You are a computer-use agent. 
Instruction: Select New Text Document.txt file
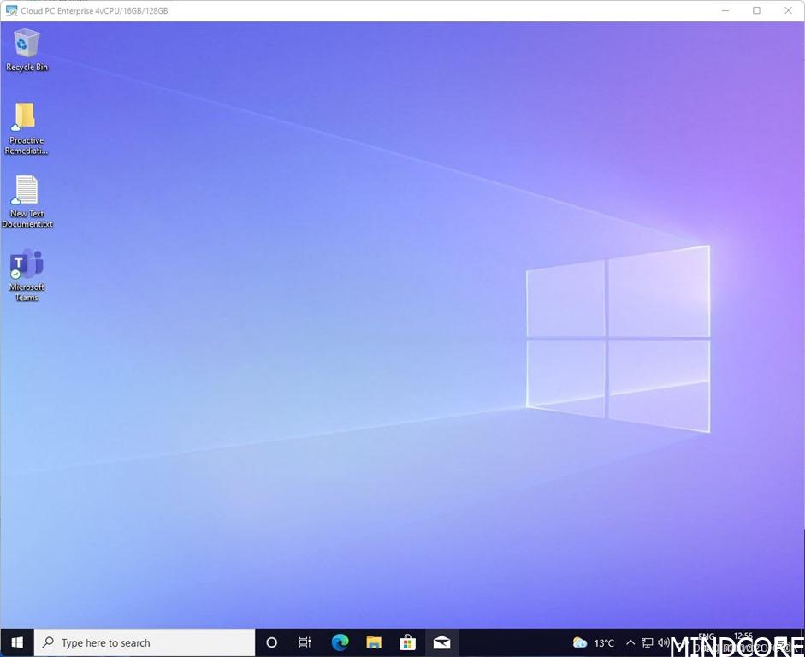[27, 201]
